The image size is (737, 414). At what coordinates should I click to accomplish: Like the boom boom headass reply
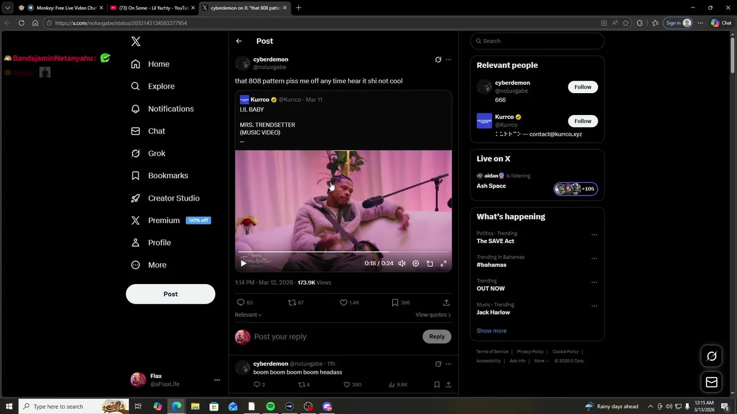click(352, 385)
